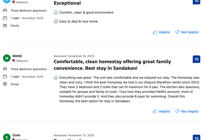Screen dimensions: 205x140
Task: Click Mohd's review title headline
Action: click(x=112, y=65)
